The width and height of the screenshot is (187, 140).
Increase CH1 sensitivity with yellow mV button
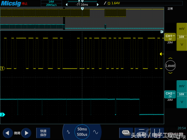(x=181, y=28)
